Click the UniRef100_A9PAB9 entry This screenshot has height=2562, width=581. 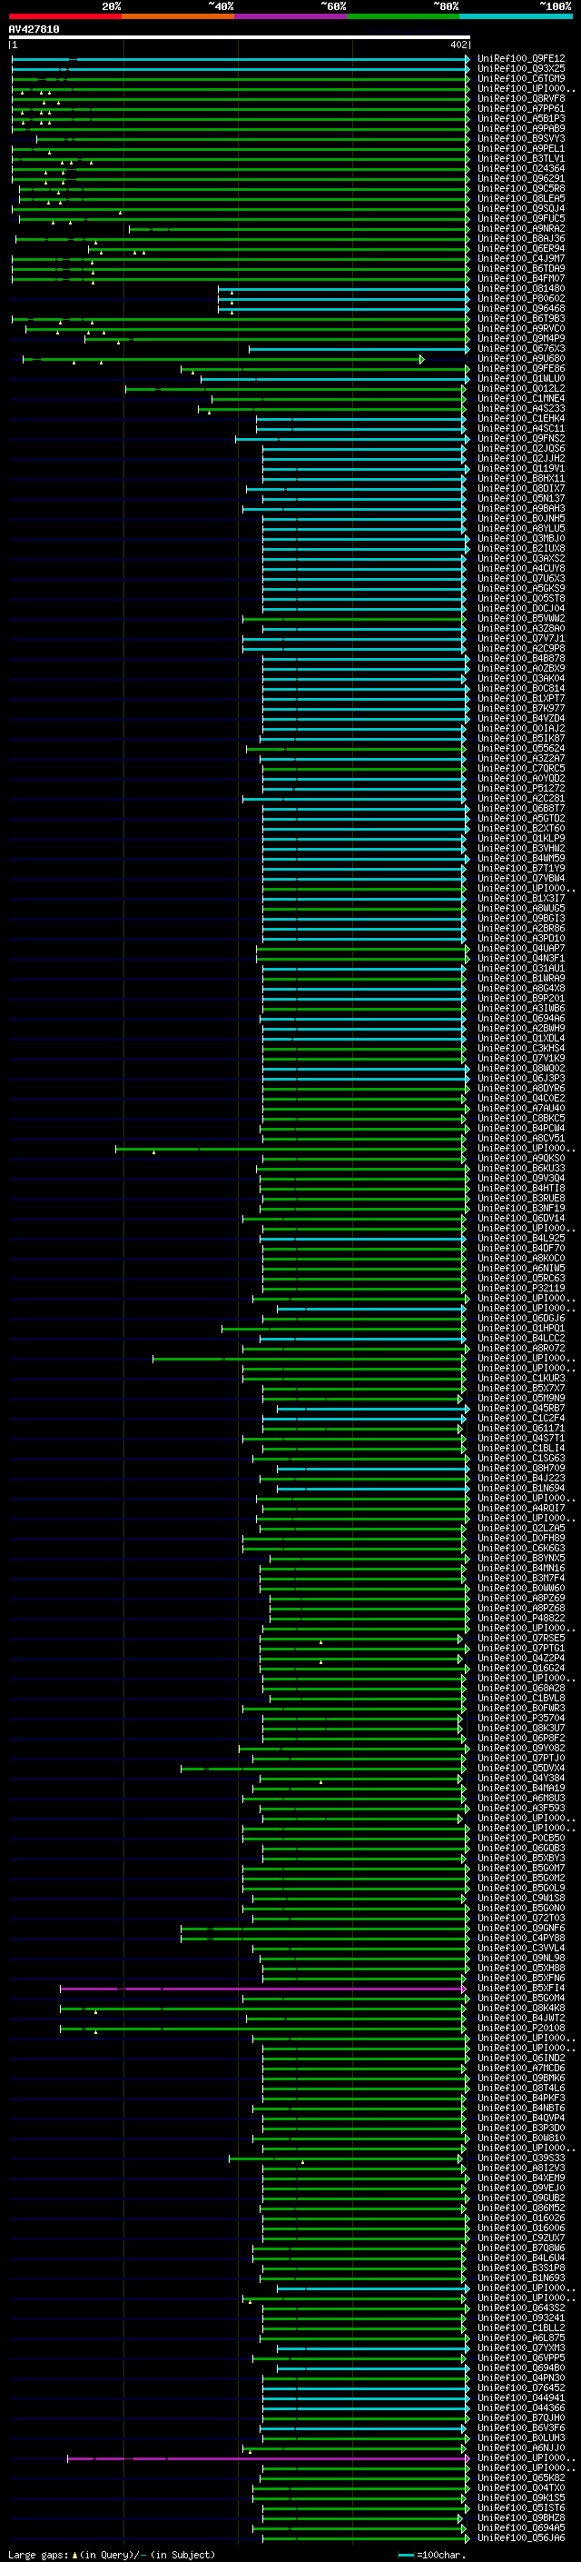click(521, 128)
